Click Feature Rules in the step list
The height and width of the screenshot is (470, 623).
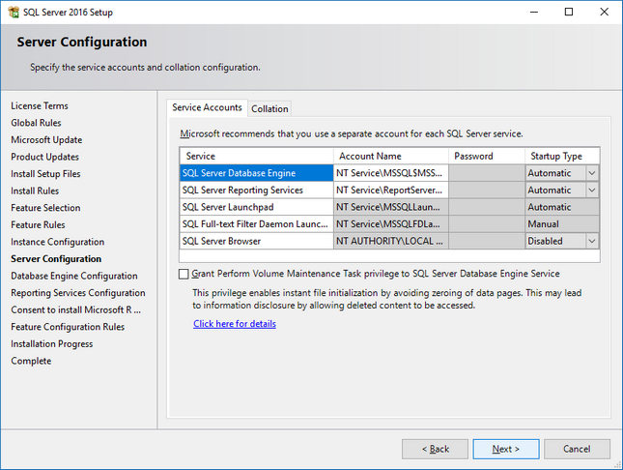[x=38, y=225]
